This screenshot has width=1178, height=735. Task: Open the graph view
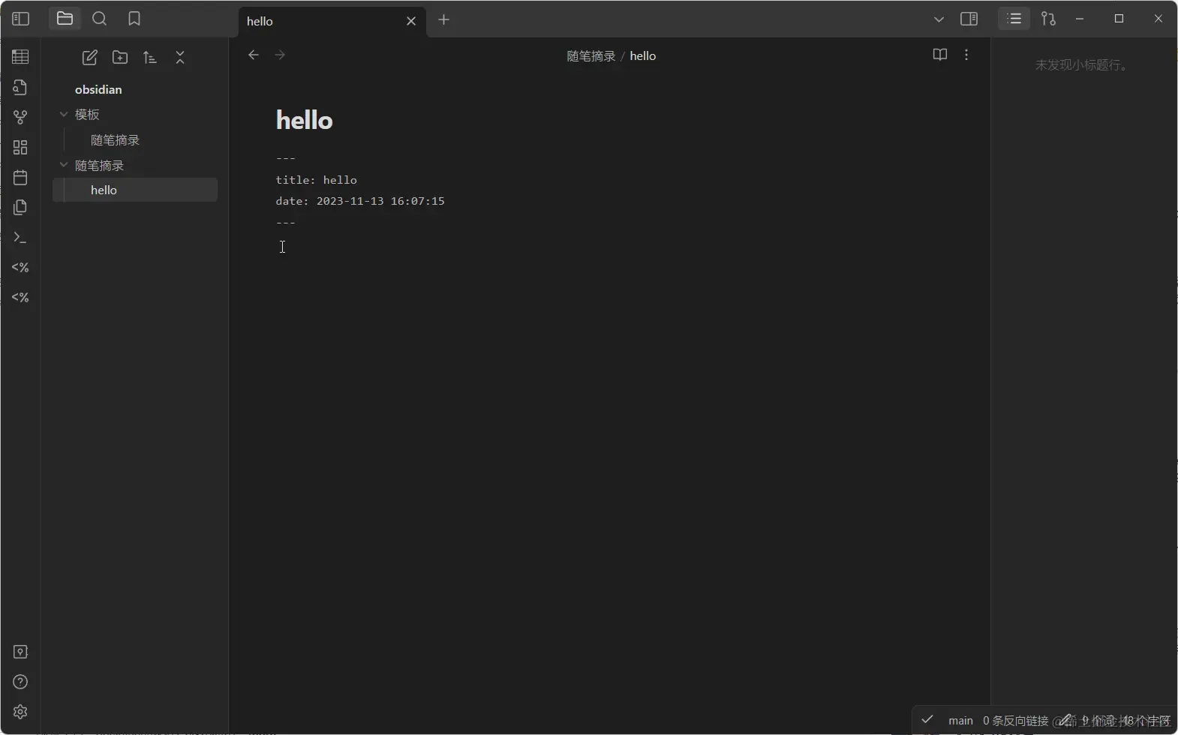click(x=20, y=117)
